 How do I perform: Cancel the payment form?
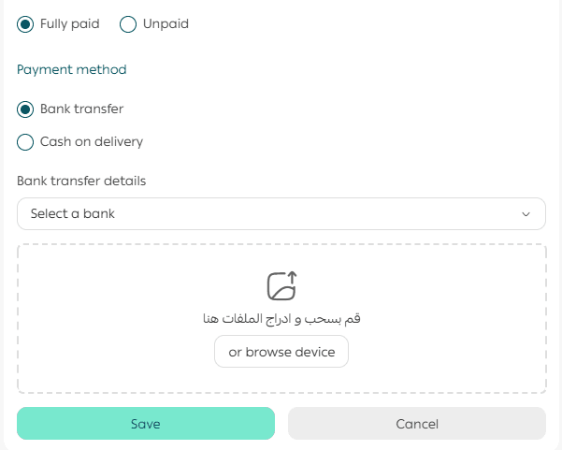(417, 424)
